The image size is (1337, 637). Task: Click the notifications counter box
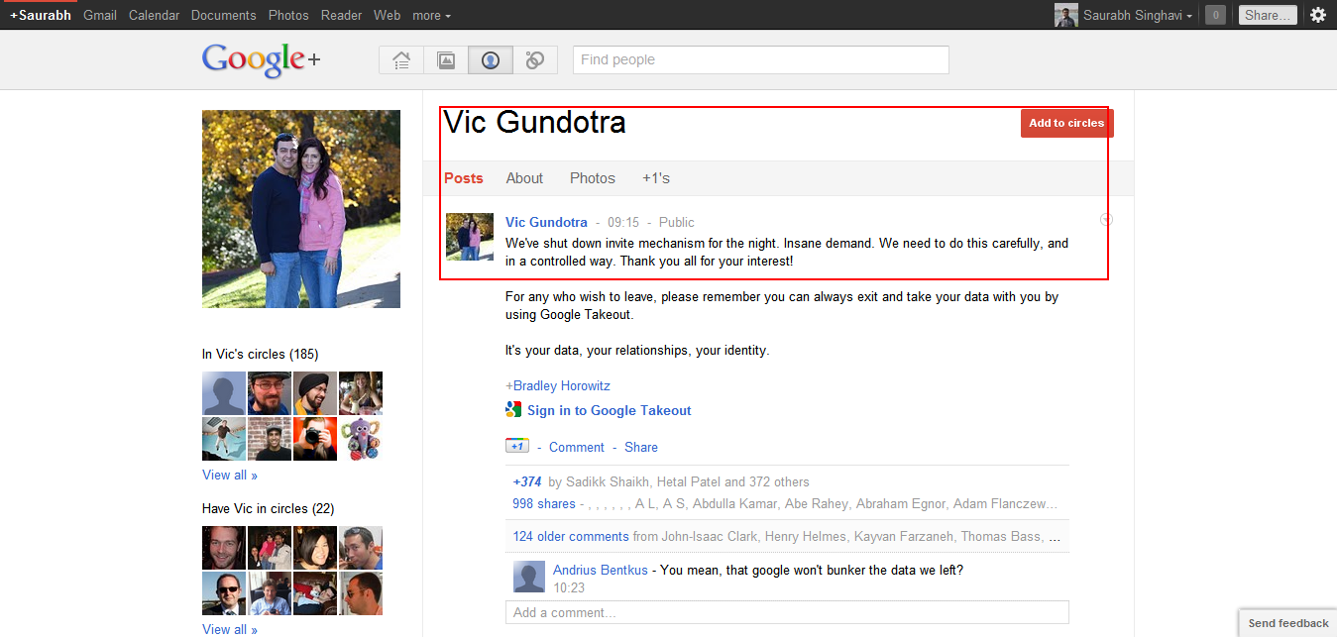coord(1215,15)
